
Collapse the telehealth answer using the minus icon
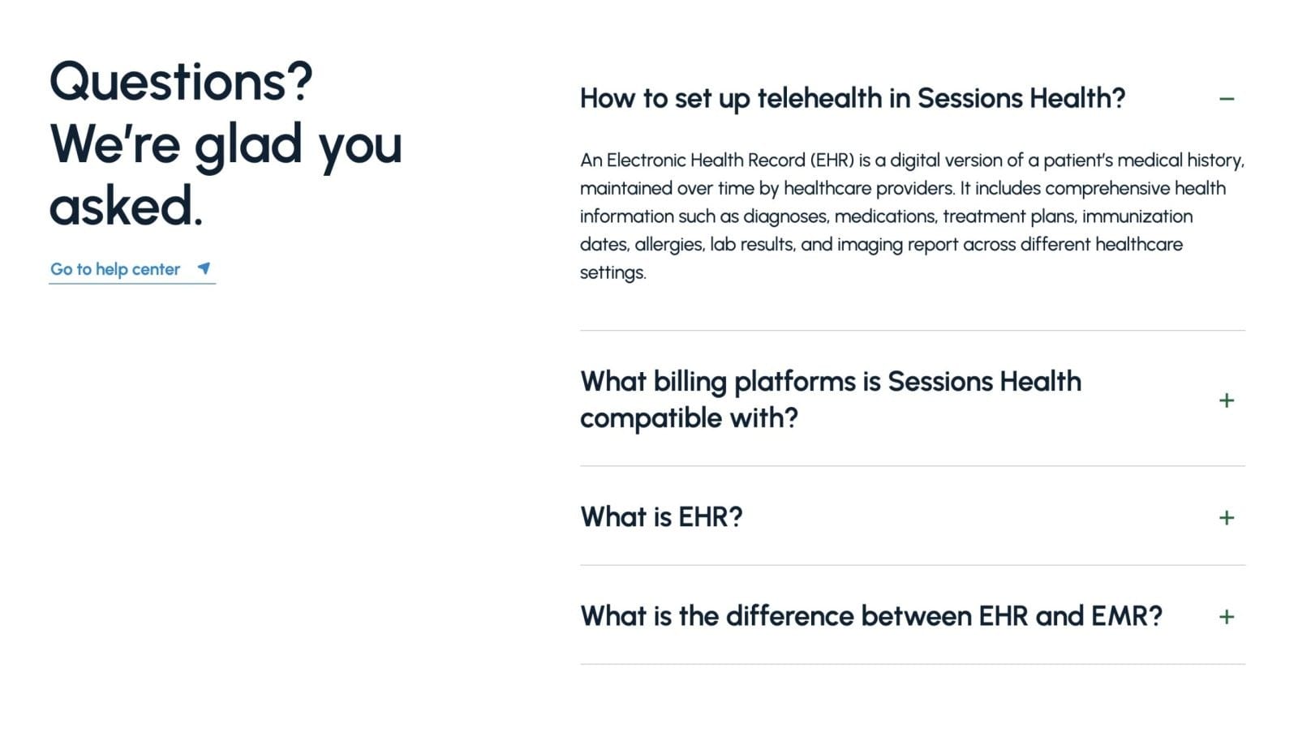coord(1226,99)
